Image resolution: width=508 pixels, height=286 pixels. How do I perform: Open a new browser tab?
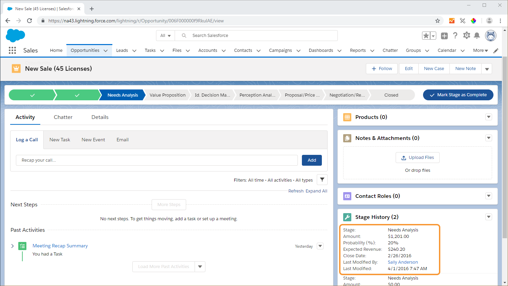[92, 9]
